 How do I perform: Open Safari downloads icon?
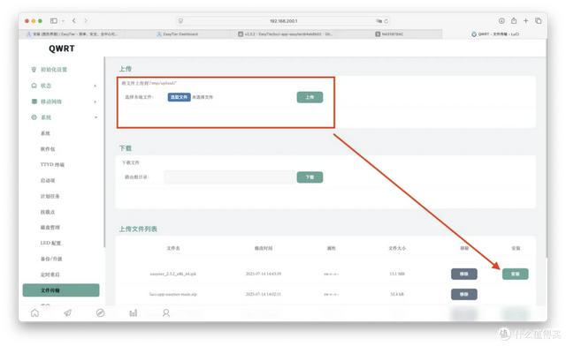501,21
